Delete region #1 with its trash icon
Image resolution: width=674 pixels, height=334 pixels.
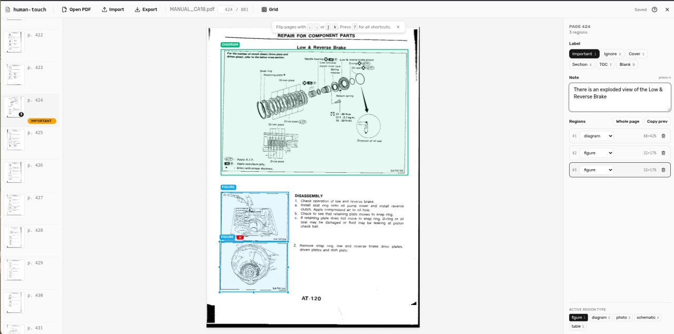click(x=663, y=136)
